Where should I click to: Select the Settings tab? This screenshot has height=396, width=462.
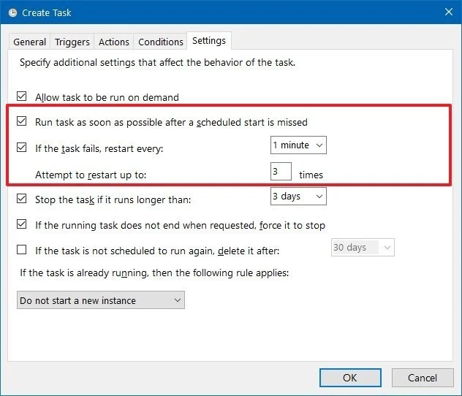click(209, 41)
